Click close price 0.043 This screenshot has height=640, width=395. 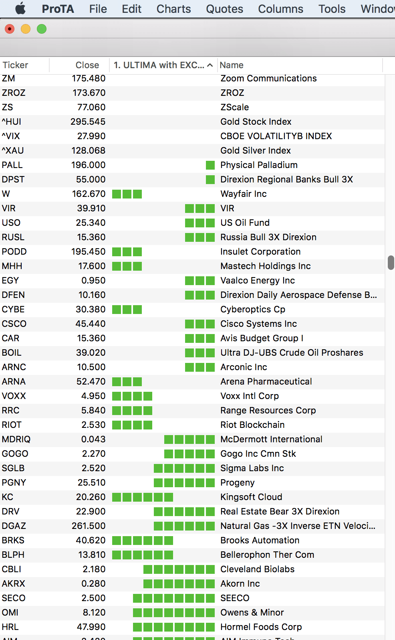click(93, 439)
